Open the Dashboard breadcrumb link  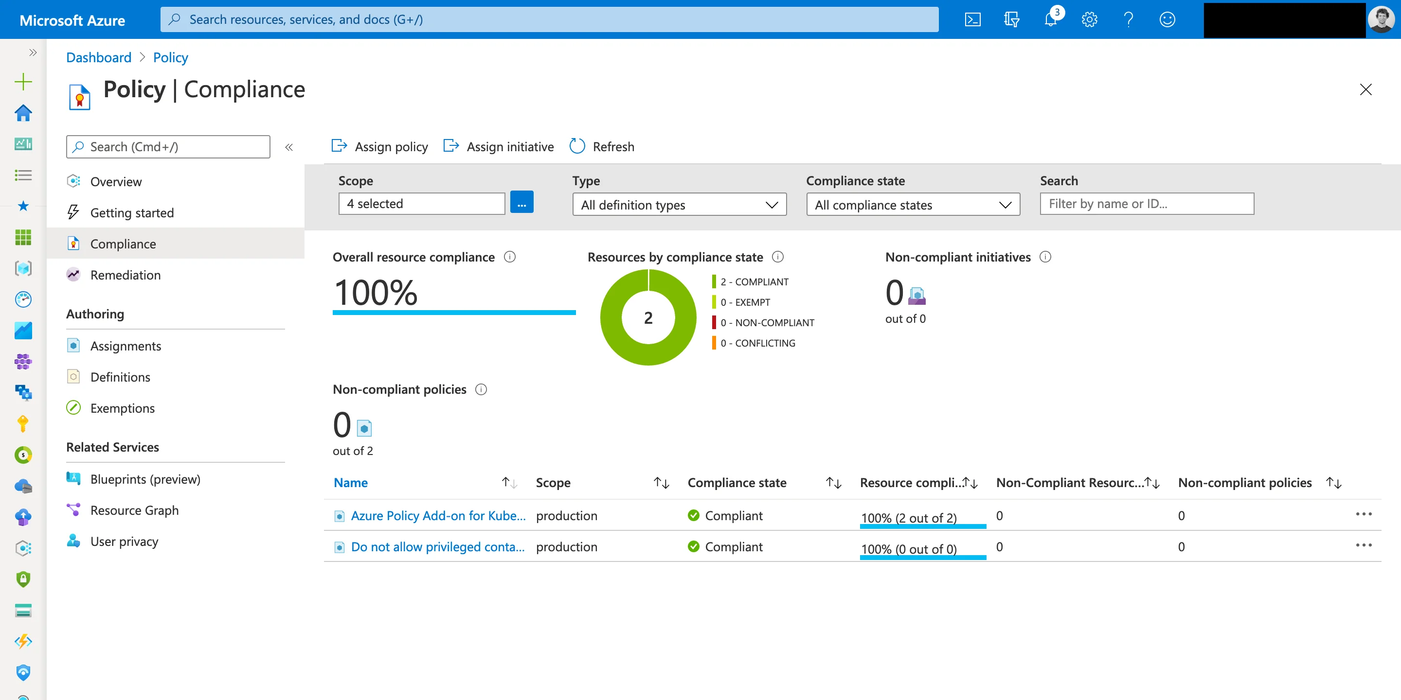[x=98, y=57]
